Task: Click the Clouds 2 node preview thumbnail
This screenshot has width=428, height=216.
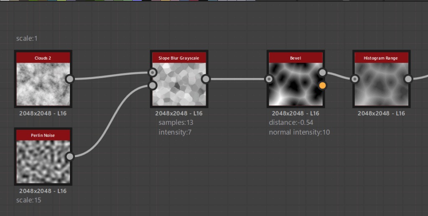Action: pos(43,84)
